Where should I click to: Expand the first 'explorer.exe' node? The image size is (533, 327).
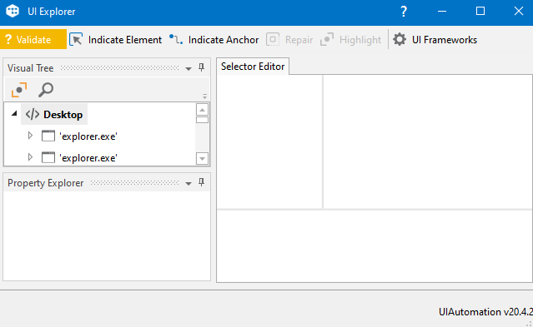[30, 136]
